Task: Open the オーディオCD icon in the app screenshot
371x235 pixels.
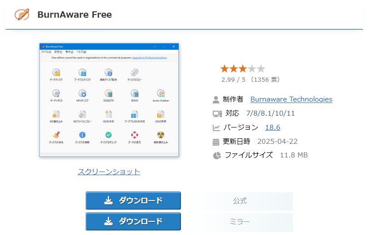Action: click(x=56, y=93)
